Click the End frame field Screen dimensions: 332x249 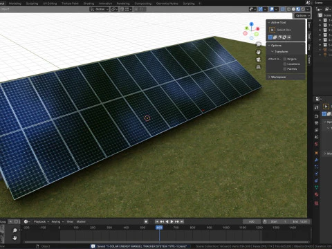[x=299, y=221]
